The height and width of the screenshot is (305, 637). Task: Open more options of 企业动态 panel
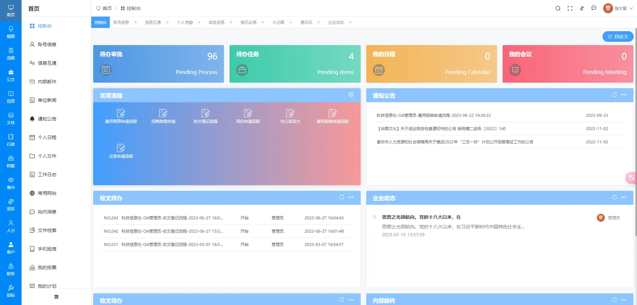(624, 197)
